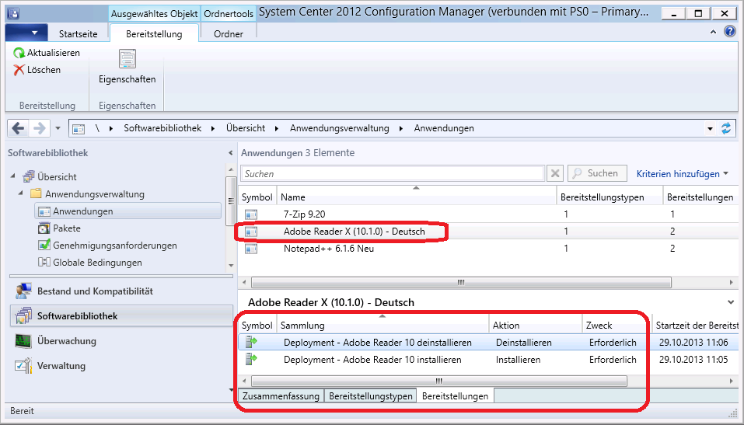Select the Bereitstellung ribbon tab
This screenshot has height=425, width=744.
[x=154, y=33]
